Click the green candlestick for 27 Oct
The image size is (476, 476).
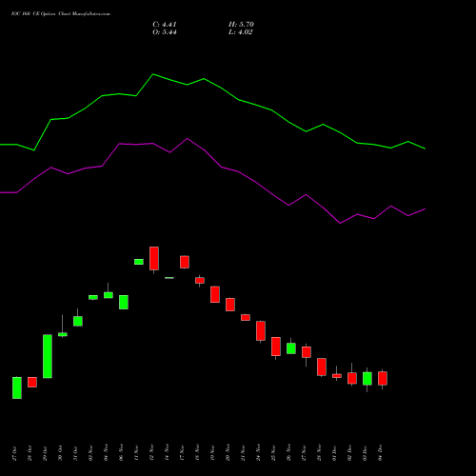(17, 387)
